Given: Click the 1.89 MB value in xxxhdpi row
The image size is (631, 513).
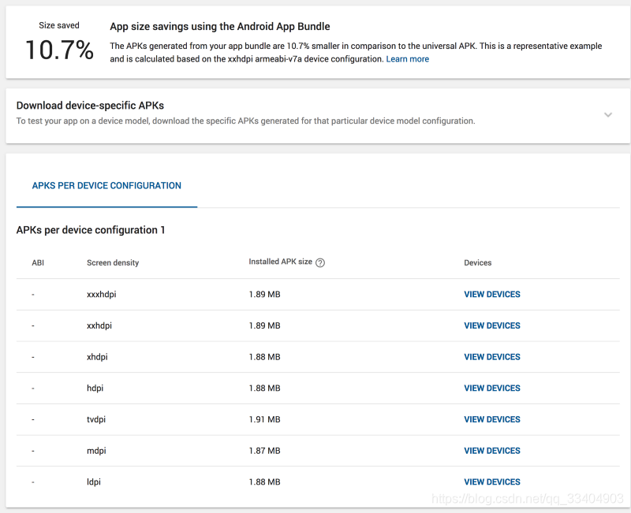Looking at the screenshot, I should [x=264, y=294].
